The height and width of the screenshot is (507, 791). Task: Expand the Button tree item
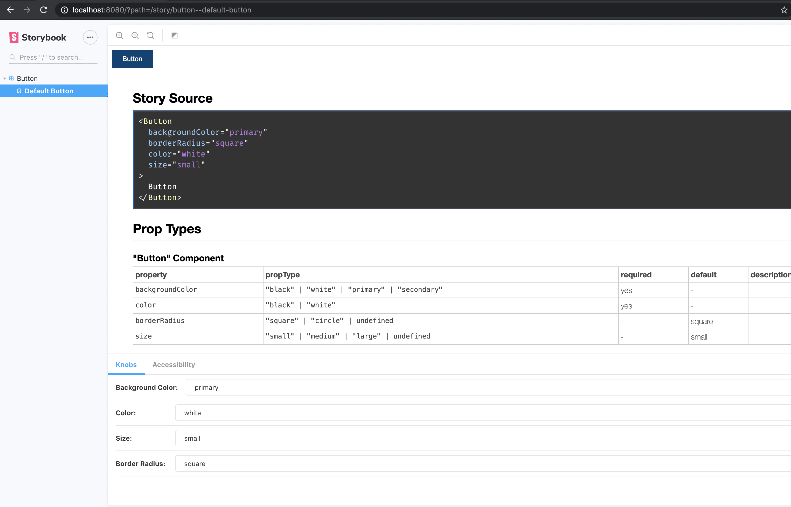tap(5, 78)
